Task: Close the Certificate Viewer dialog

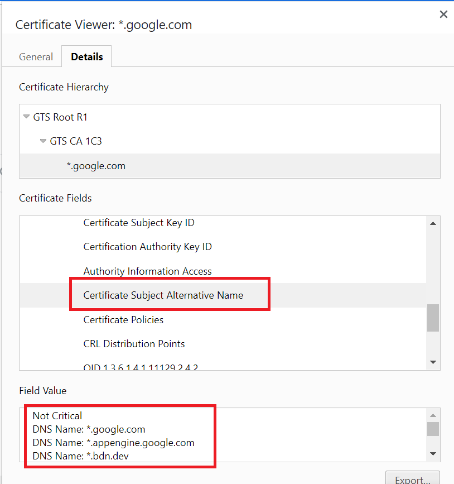Action: click(x=443, y=14)
